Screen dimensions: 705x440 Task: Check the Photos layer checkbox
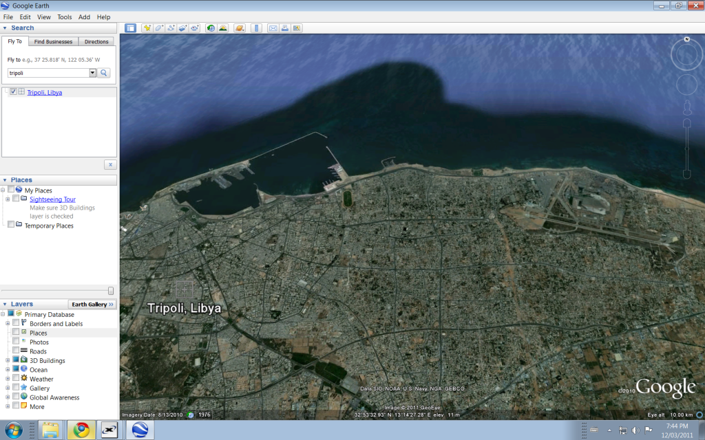pyautogui.click(x=16, y=342)
